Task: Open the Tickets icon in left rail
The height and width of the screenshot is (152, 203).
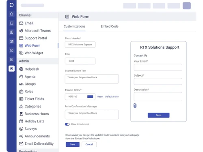Action: coord(12,23)
